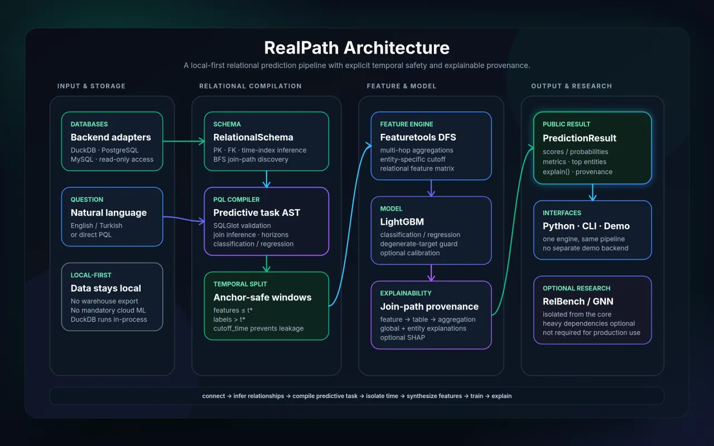Open the Natural language card
Image resolution: width=714 pixels, height=446 pixels.
(112, 216)
